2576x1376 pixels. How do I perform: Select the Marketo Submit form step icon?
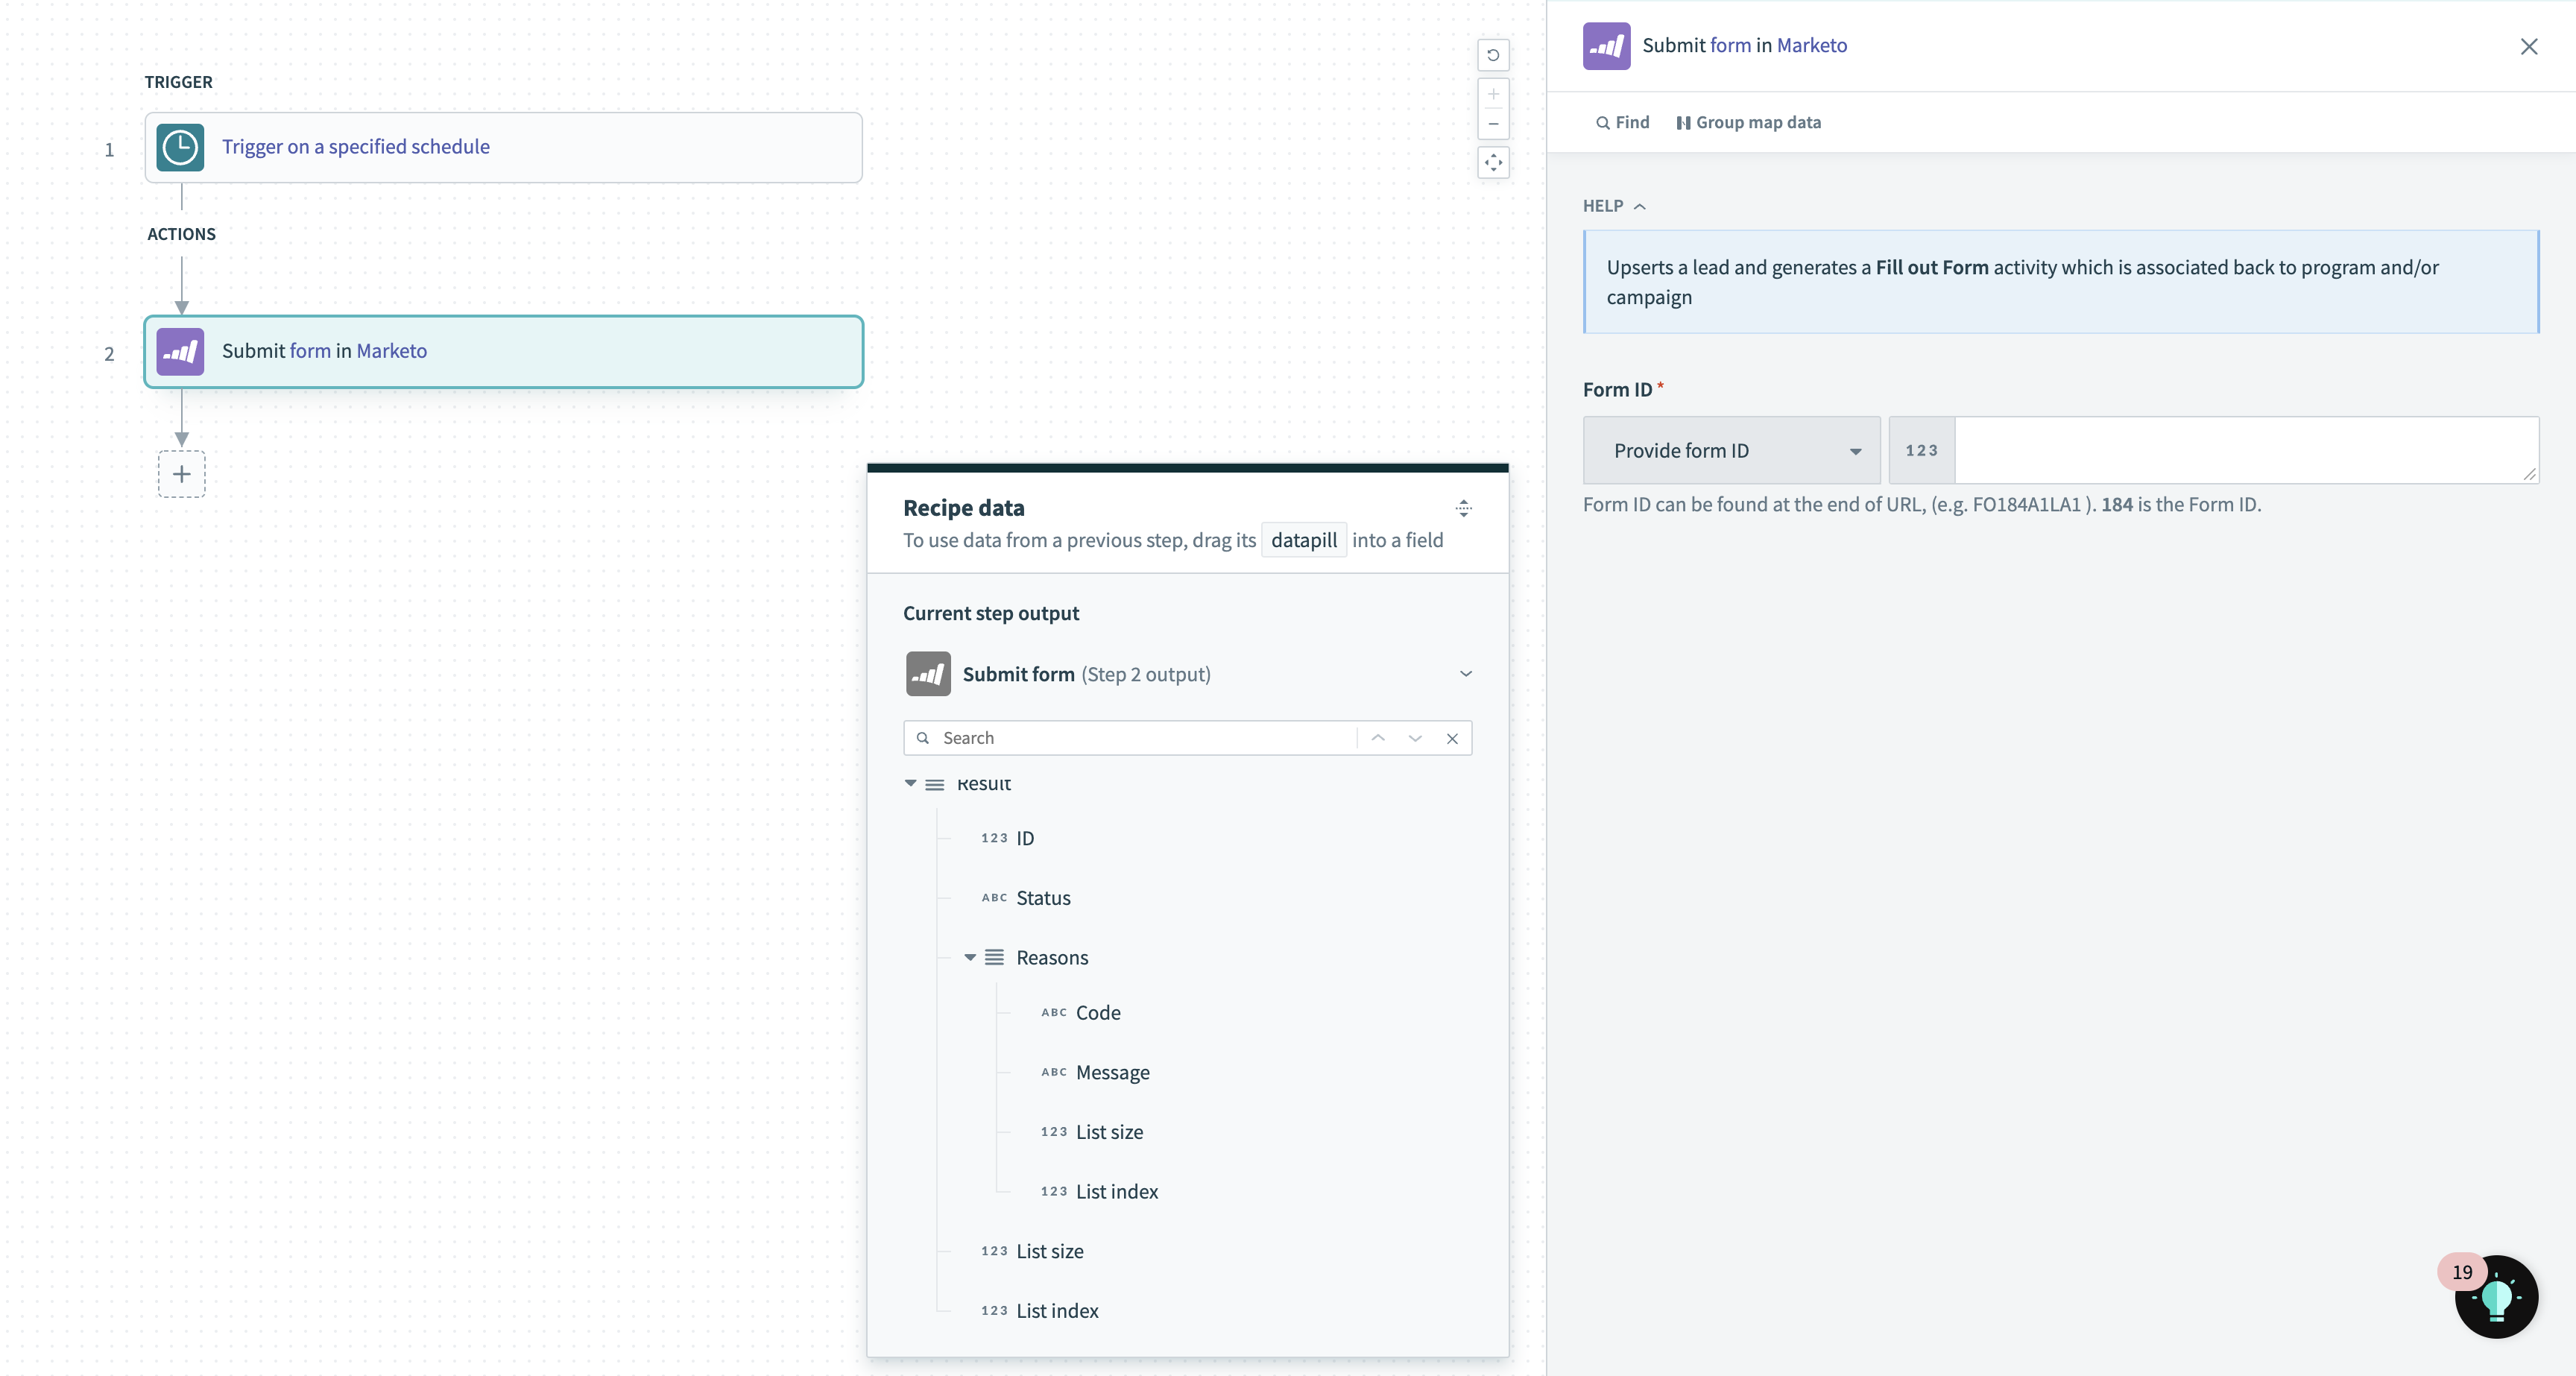point(180,351)
